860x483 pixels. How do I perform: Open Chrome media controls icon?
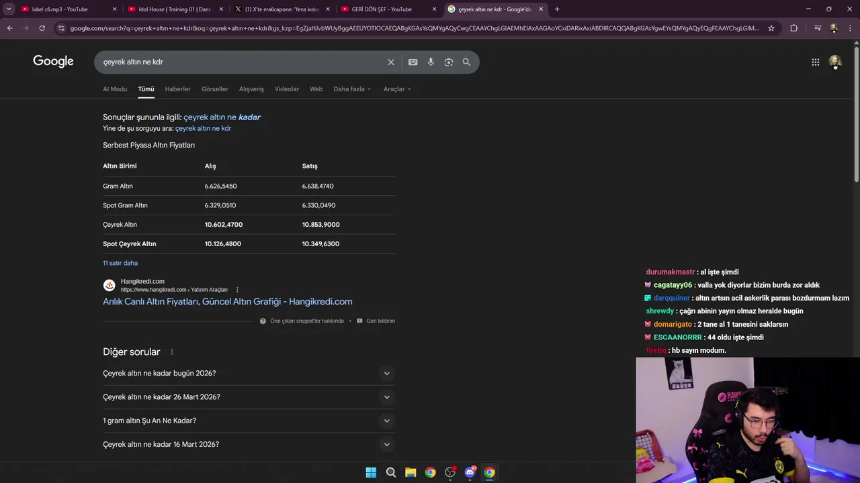point(818,28)
